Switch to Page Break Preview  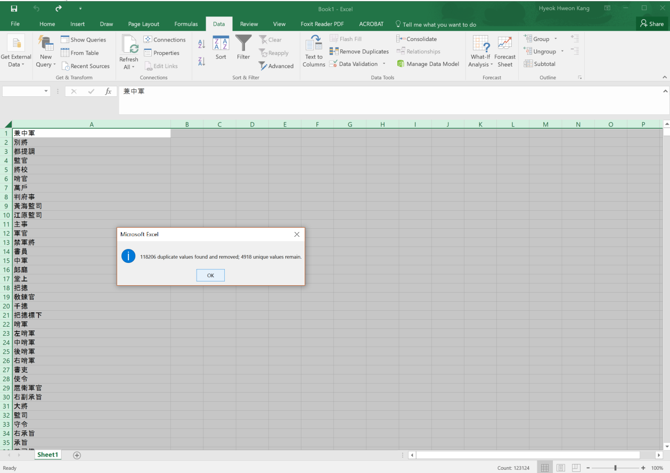pos(576,468)
